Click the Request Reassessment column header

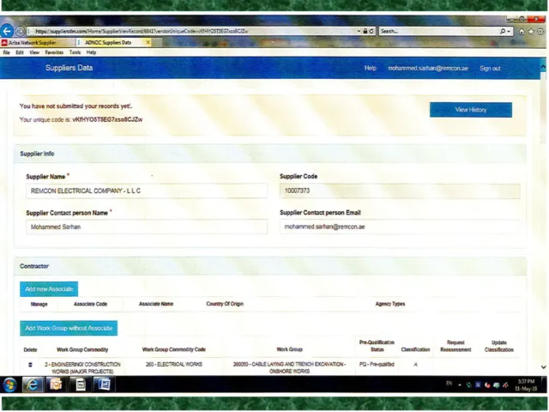tap(455, 346)
